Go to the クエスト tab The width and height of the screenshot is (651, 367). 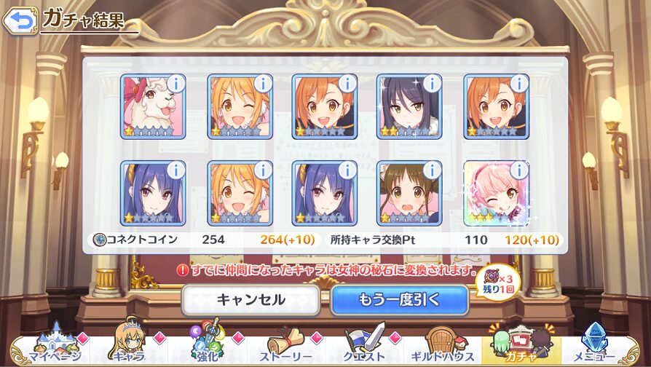[x=365, y=344]
